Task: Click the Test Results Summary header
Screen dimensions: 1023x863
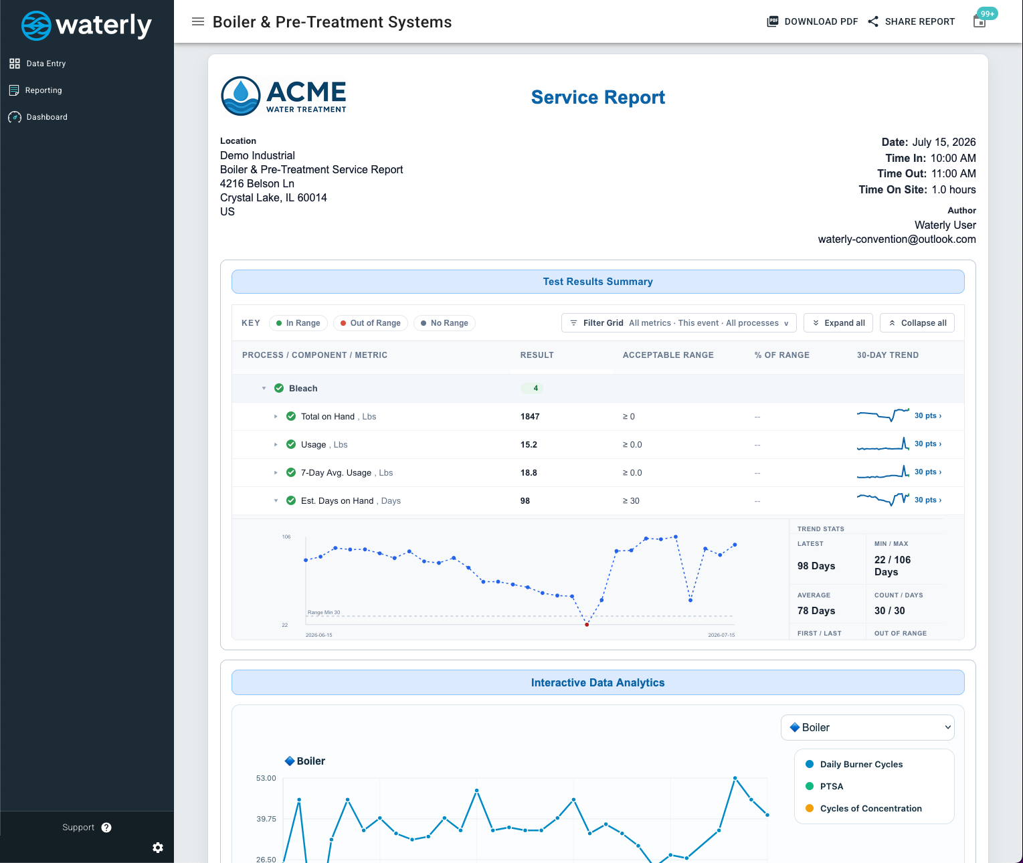Action: [x=598, y=282]
